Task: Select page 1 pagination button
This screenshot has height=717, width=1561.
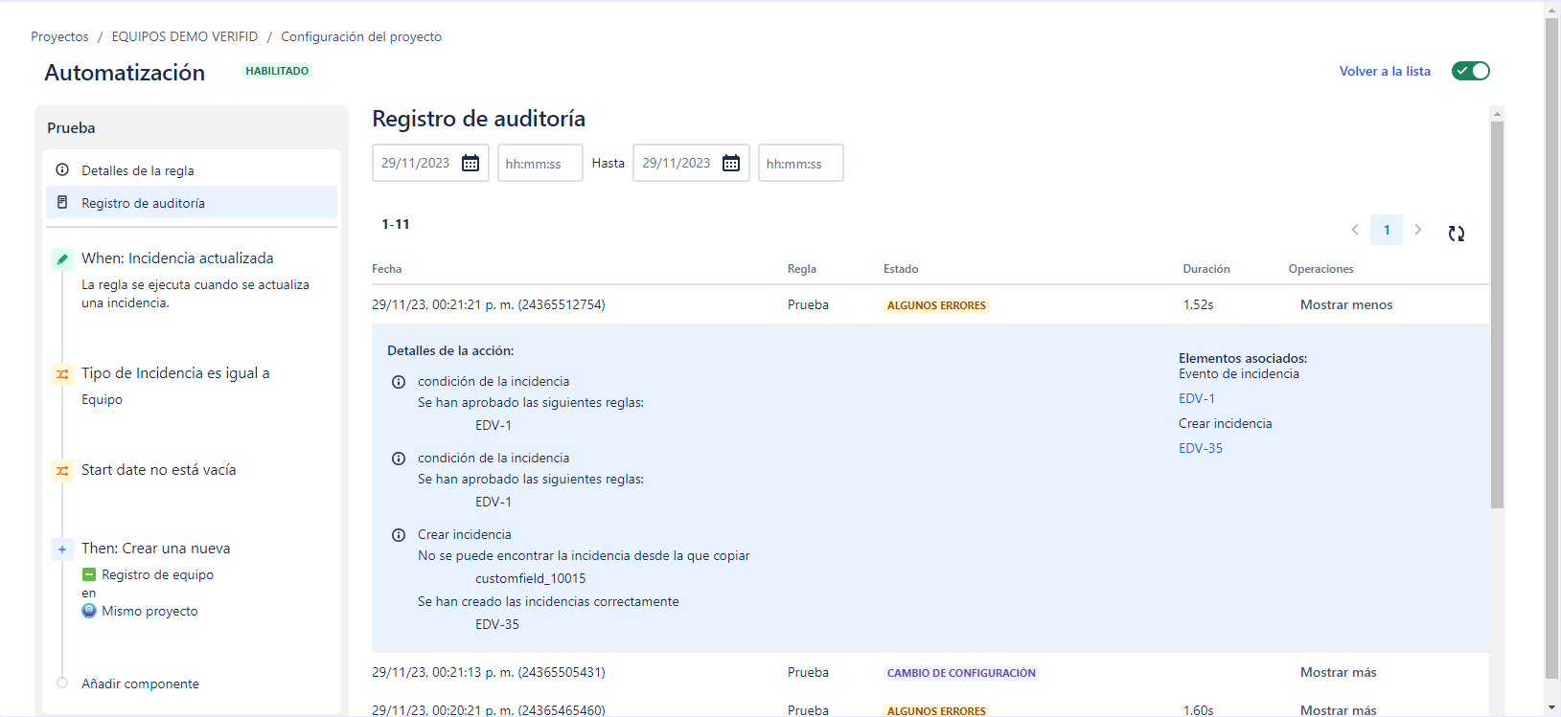Action: point(1387,230)
